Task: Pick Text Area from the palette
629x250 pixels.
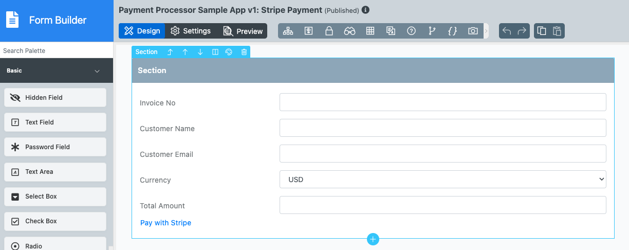Action: pyautogui.click(x=55, y=171)
